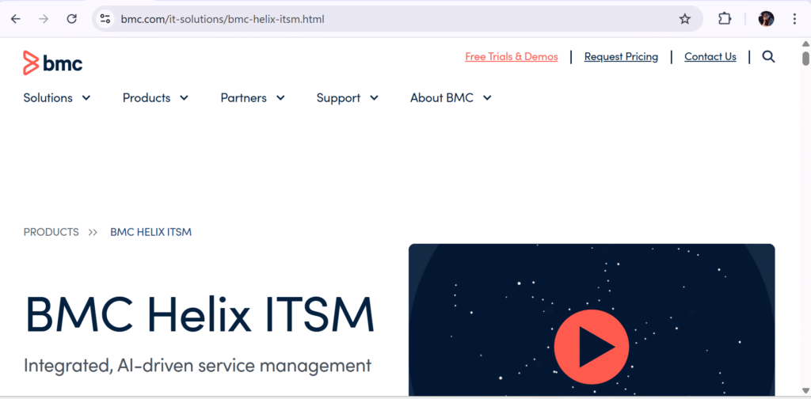Play the BMC Helix ITSM video
811x399 pixels.
(x=591, y=346)
